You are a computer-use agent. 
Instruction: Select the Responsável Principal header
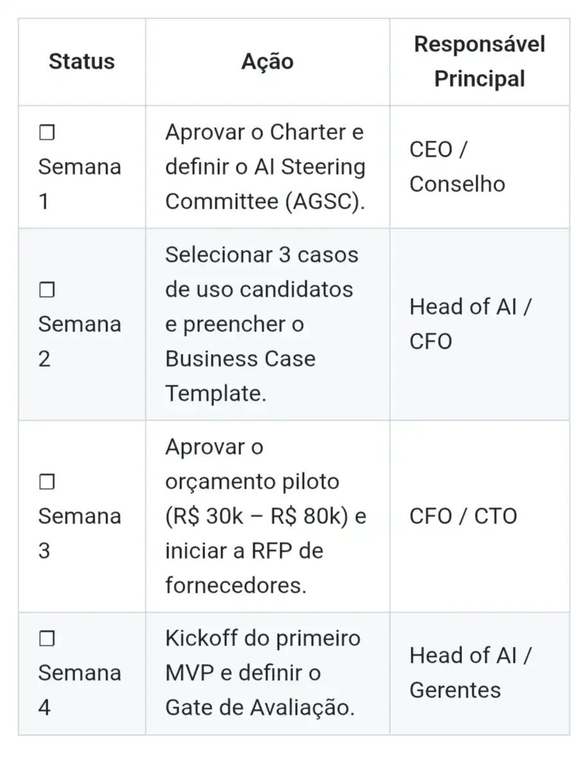tap(479, 62)
